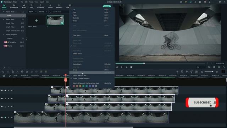Collapse the Project Media tree
The image size is (227, 128).
tap(4, 12)
